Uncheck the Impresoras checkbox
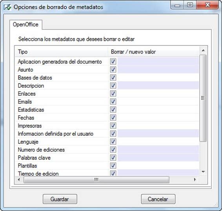 point(113,126)
